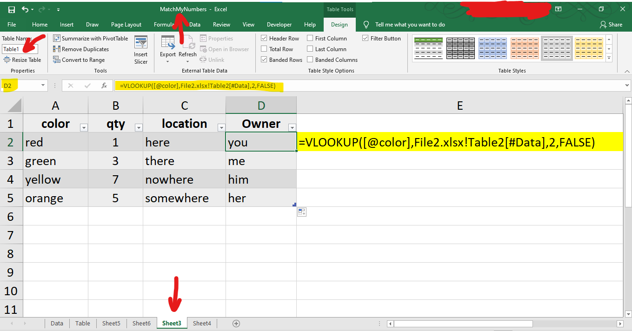632x331 pixels.
Task: Toggle Banded Rows checkbox
Action: (264, 60)
